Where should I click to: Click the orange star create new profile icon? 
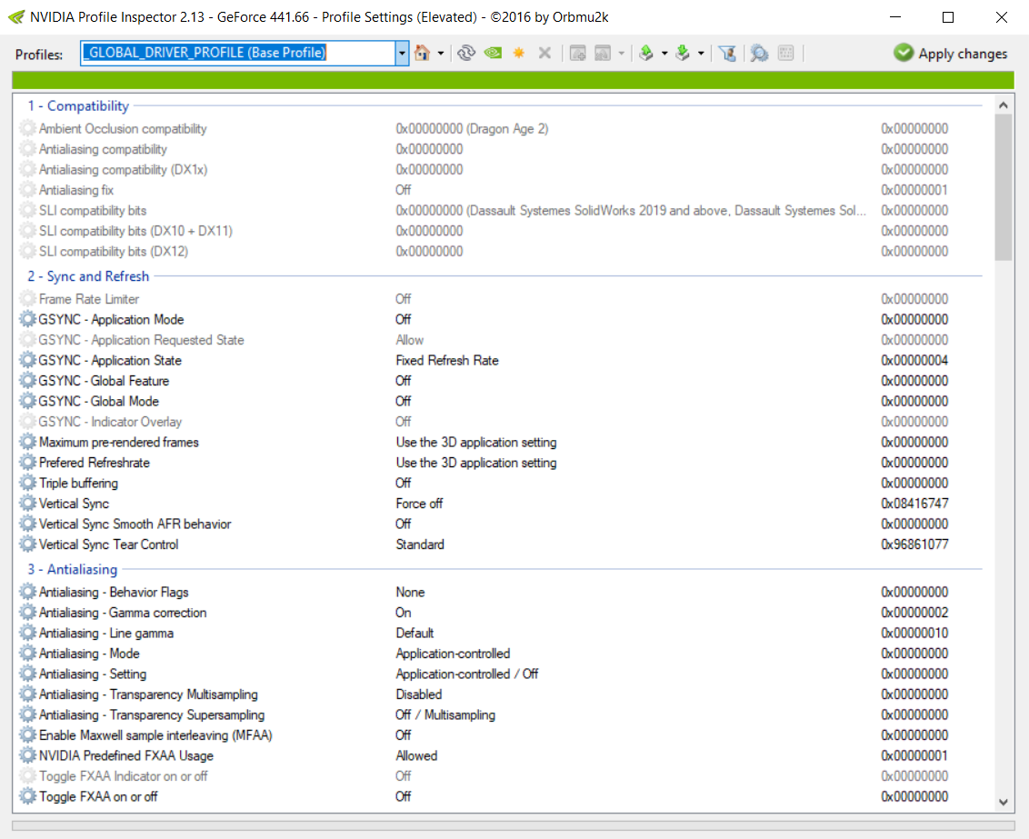click(x=518, y=53)
